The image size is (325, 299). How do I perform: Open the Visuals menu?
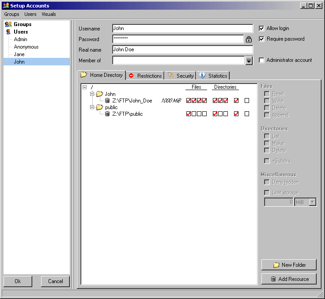coord(49,14)
